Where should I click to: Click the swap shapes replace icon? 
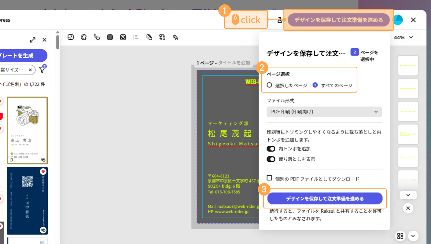[162, 37]
